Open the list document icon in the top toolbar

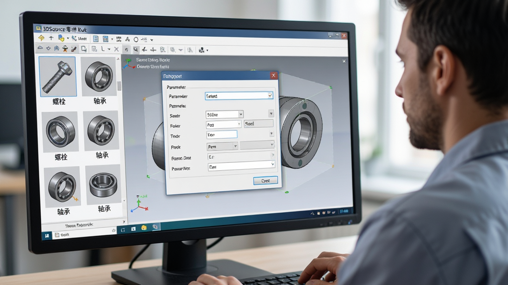[x=96, y=39]
